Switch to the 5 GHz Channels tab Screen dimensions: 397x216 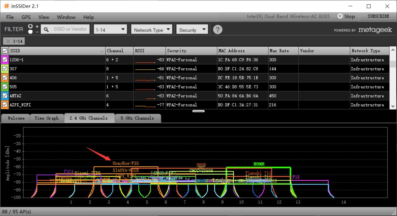137,118
